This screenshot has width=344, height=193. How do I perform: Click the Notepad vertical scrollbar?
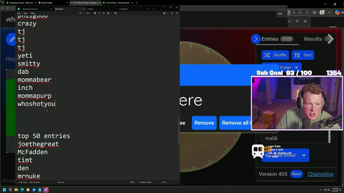(179, 131)
